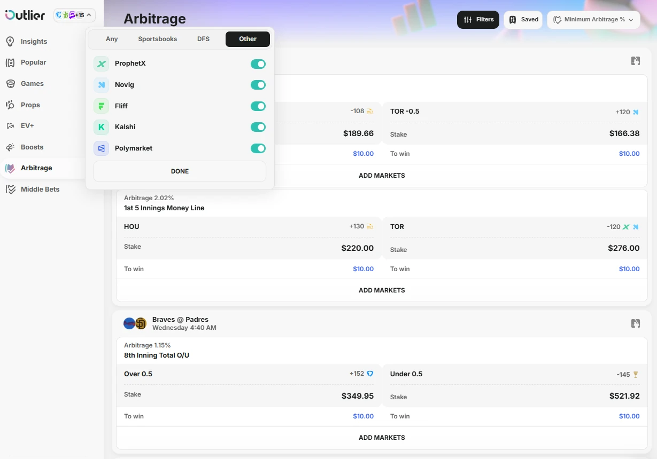
Task: Edit the TOR stake $276.00
Action: (623, 248)
